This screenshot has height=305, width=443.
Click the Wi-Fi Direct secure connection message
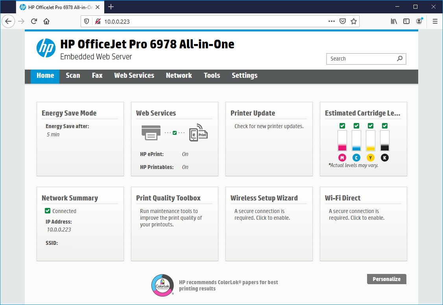(x=356, y=215)
